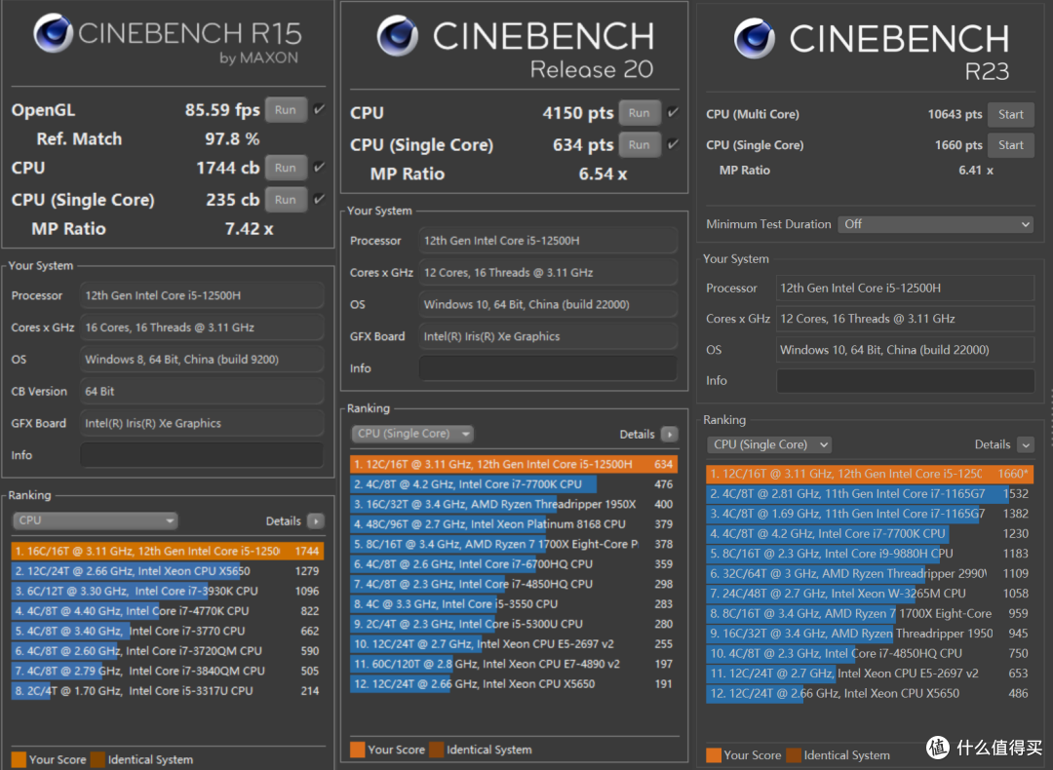This screenshot has width=1053, height=770.
Task: Select the i5-12500H 1660 row in R23 ranking
Action: 870,474
